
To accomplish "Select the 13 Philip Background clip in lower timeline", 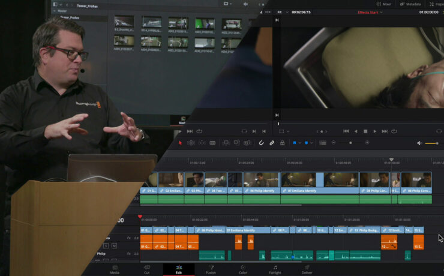I will pos(364,230).
